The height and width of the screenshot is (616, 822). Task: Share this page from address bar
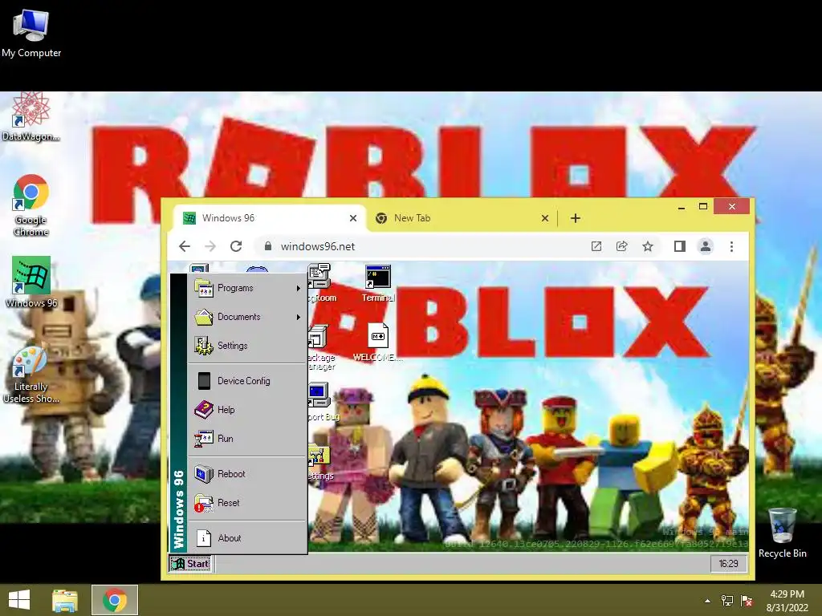[622, 246]
